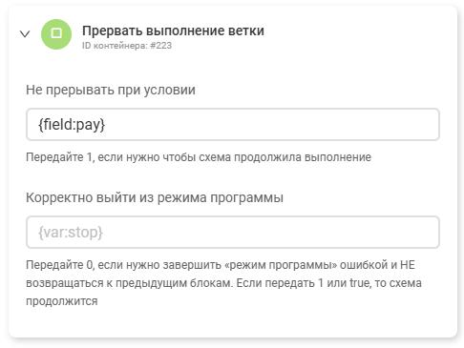Click the hint text starting with Передайте 0
Image resolution: width=464 pixels, height=348 pixels.
[x=223, y=283]
